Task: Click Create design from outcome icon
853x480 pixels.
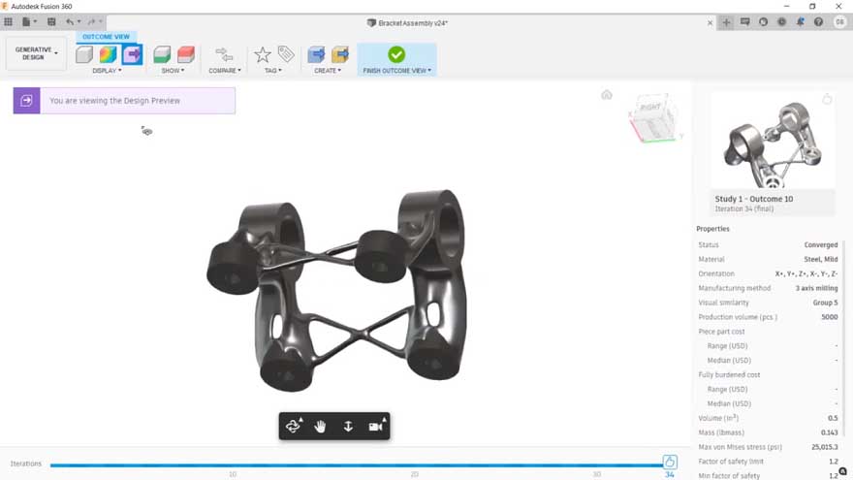Action: [316, 54]
